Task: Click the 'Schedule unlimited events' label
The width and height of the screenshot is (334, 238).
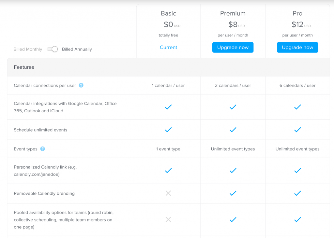Action: coord(40,130)
